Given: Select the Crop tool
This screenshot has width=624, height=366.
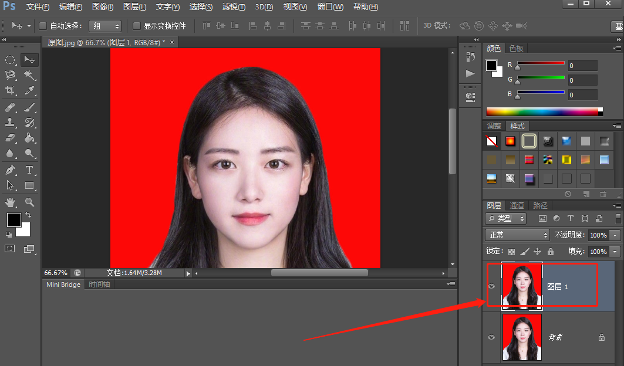Looking at the screenshot, I should [10, 90].
